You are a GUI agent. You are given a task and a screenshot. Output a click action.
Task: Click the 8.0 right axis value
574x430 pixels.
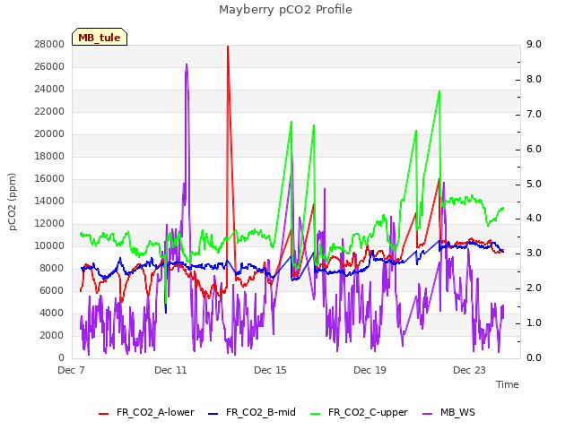(534, 80)
